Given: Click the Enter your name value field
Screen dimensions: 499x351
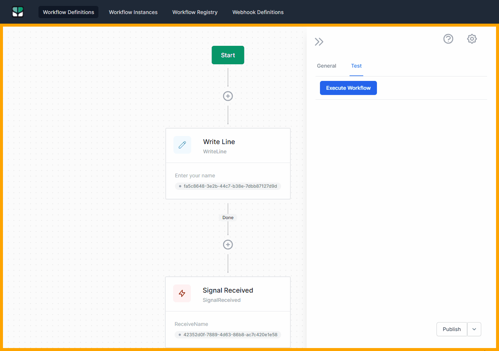Looking at the screenshot, I should 228,186.
